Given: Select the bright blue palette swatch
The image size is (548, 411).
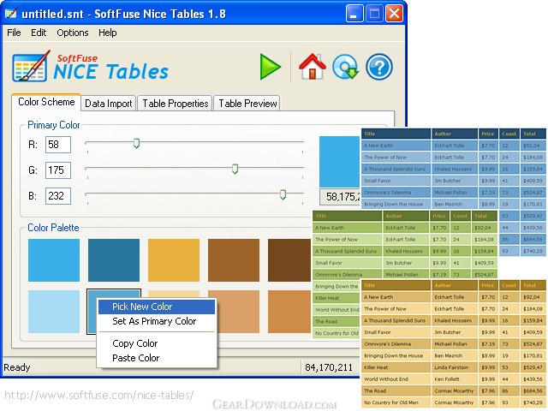Looking at the screenshot, I should tap(54, 260).
